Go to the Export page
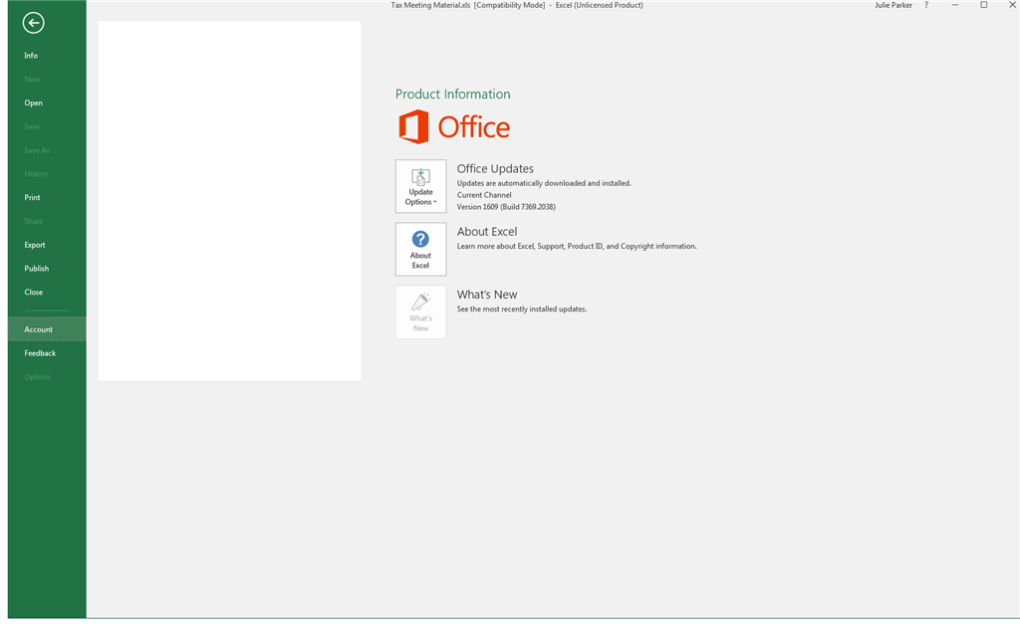 (x=47, y=245)
